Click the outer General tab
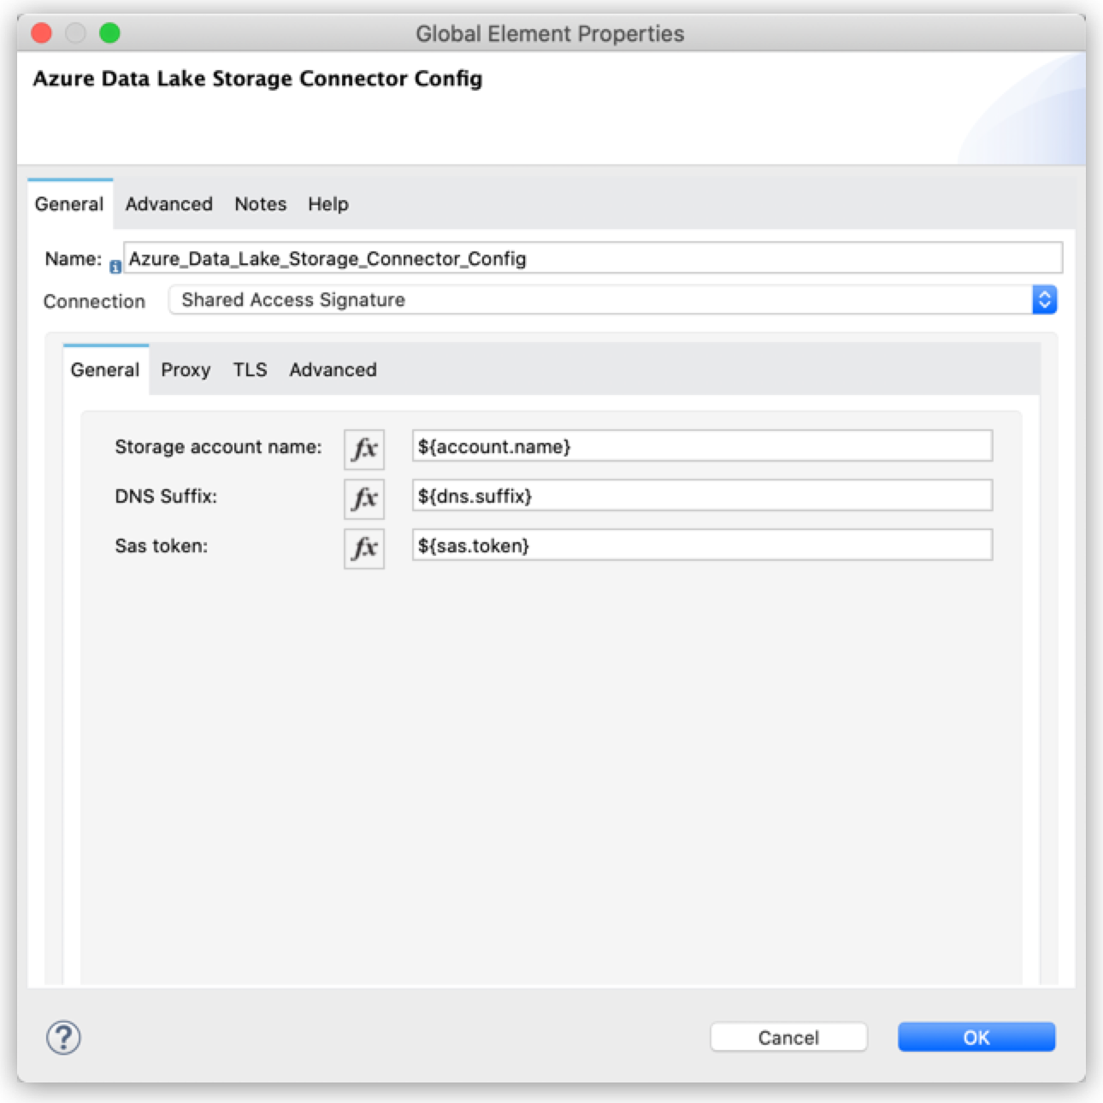This screenshot has width=1103, height=1103. coord(68,203)
